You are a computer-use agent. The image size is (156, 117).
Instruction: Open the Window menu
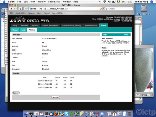67,2
